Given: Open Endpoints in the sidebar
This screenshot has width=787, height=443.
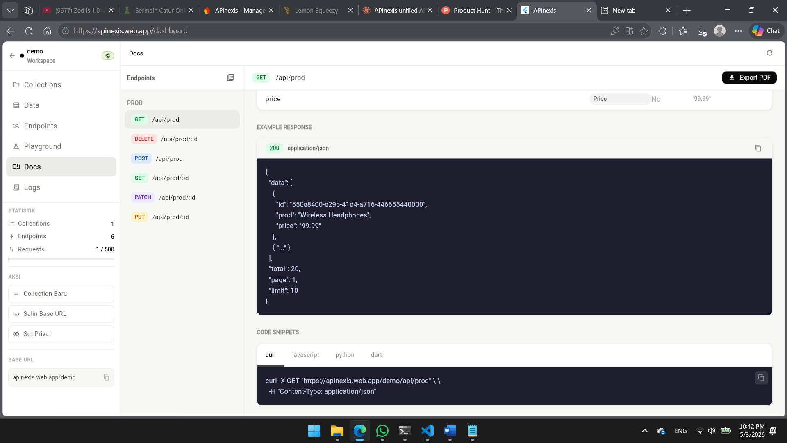Looking at the screenshot, I should [61, 126].
